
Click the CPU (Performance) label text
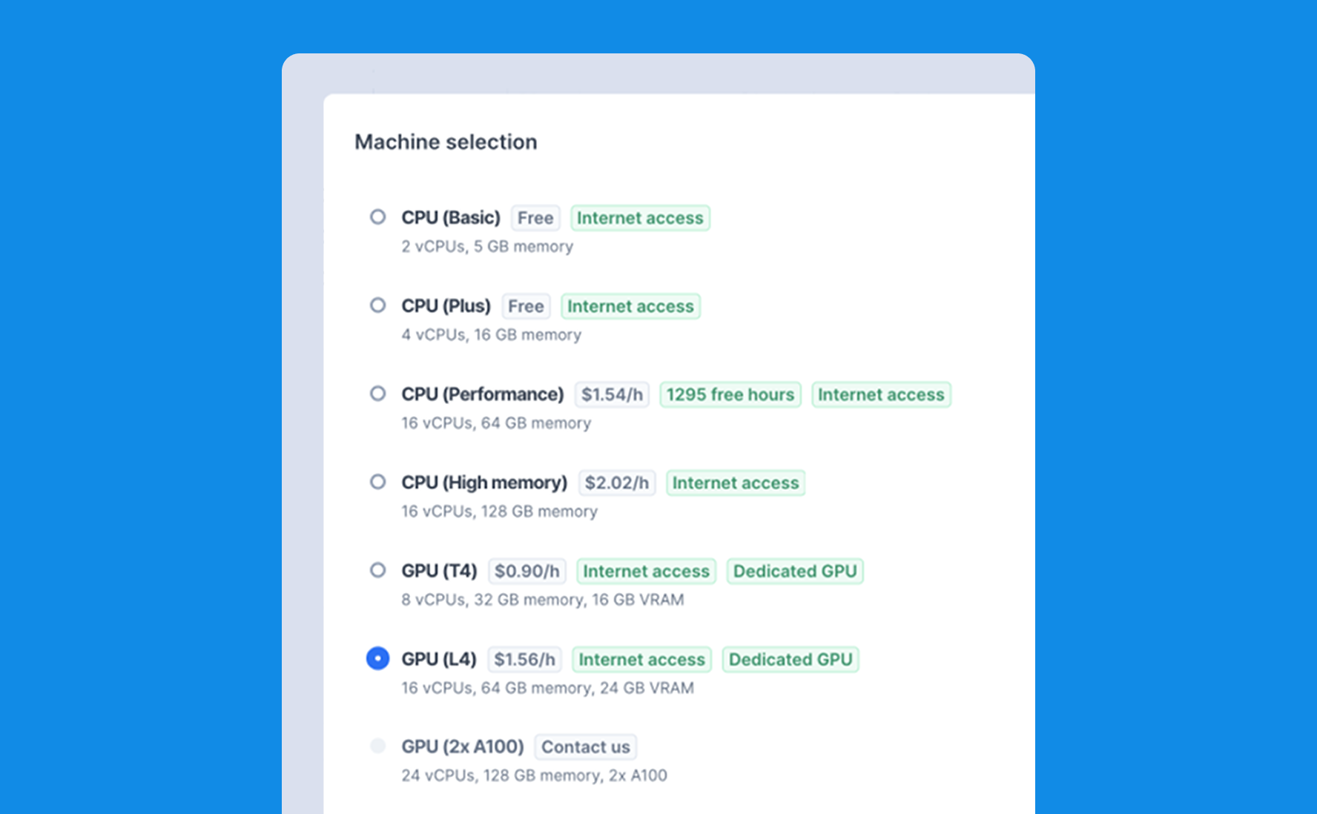click(x=483, y=394)
